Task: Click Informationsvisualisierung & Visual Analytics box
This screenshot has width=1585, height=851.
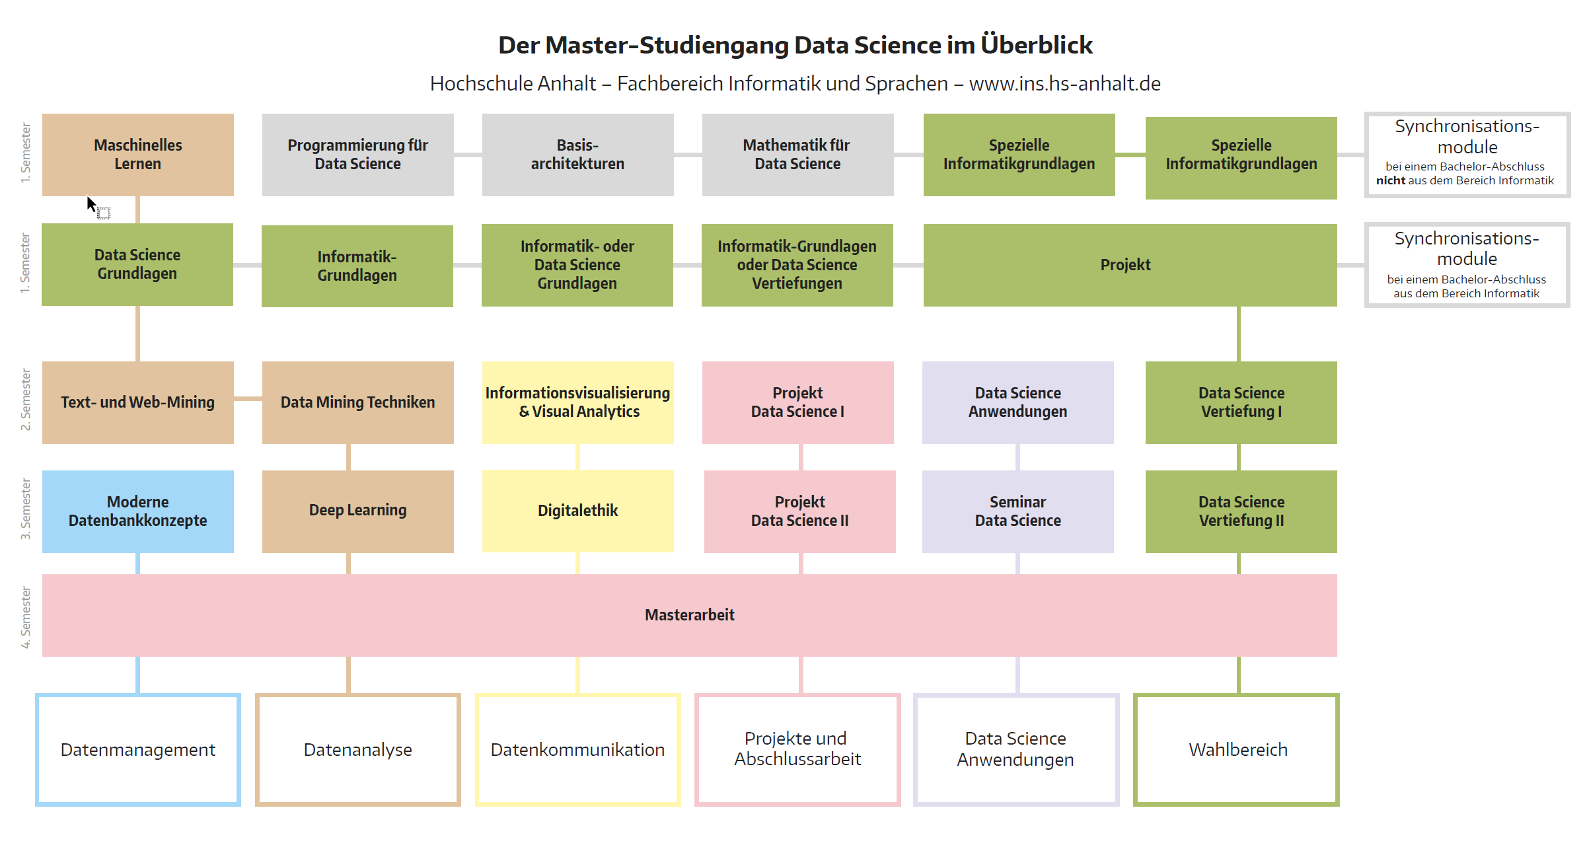Action: [578, 402]
